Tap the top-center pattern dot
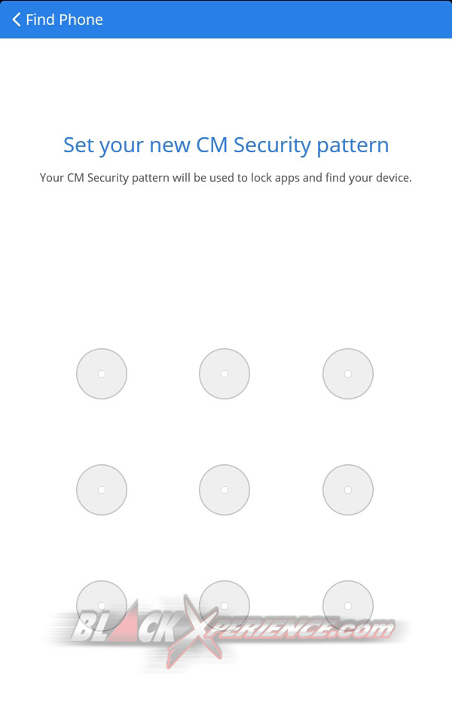The height and width of the screenshot is (716, 452). 224,373
